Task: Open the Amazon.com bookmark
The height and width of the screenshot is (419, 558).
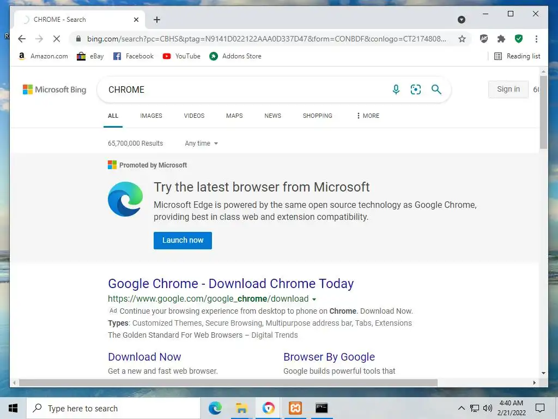Action: point(43,56)
